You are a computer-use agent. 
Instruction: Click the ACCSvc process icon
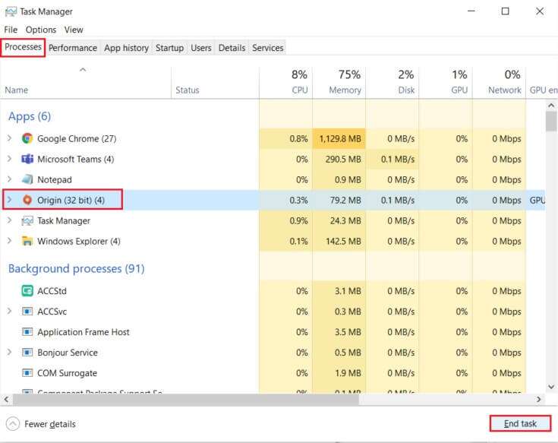point(27,312)
